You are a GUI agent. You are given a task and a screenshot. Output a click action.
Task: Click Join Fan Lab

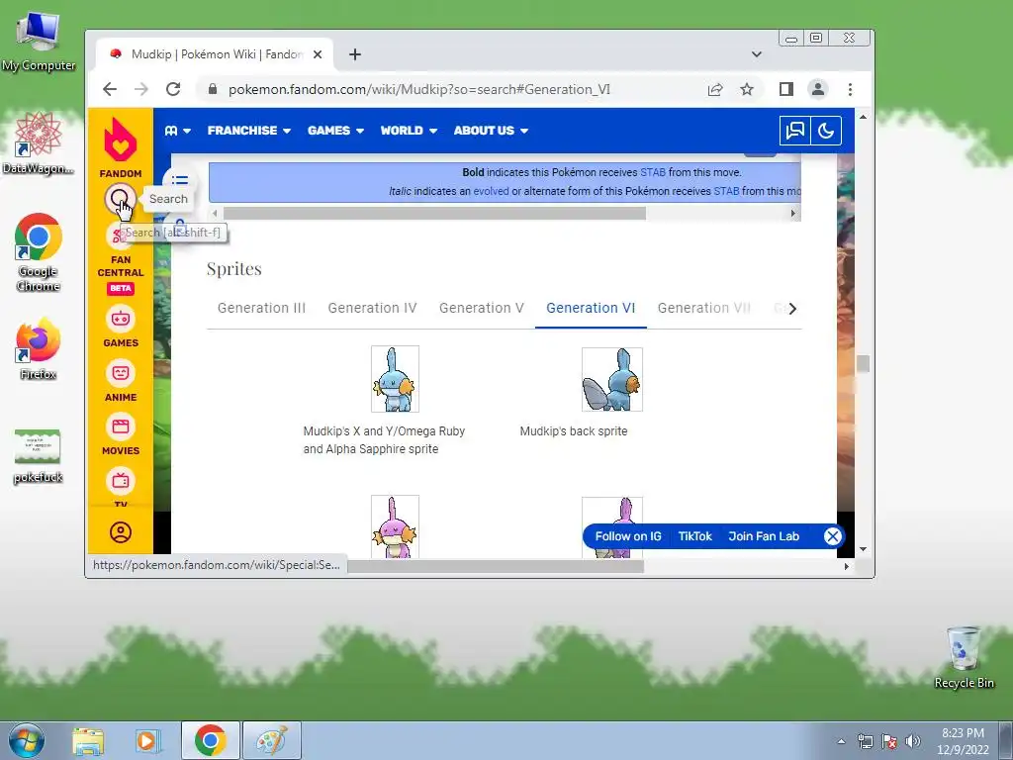pyautogui.click(x=764, y=536)
